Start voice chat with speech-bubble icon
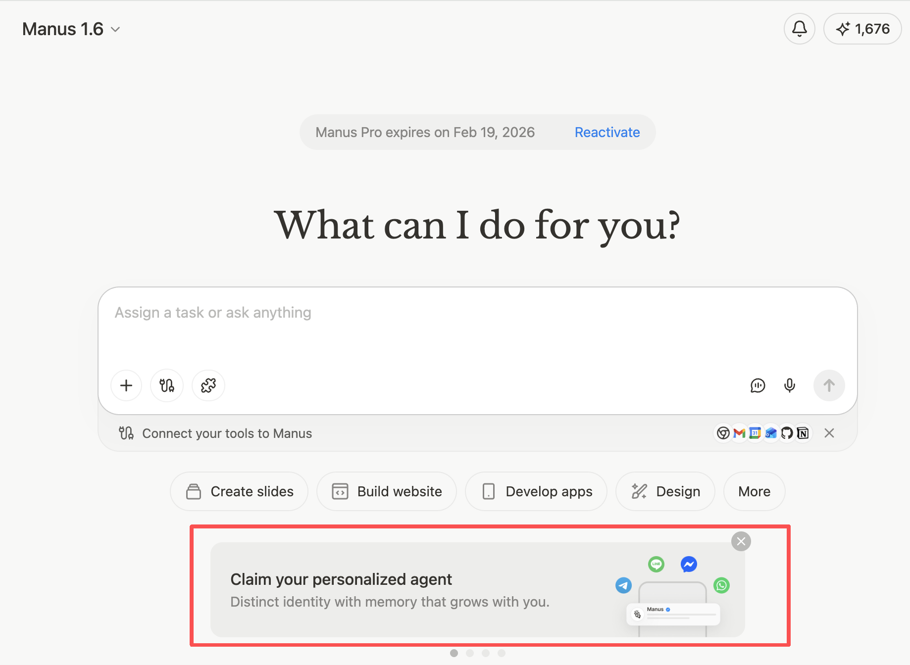Viewport: 910px width, 665px height. (758, 385)
